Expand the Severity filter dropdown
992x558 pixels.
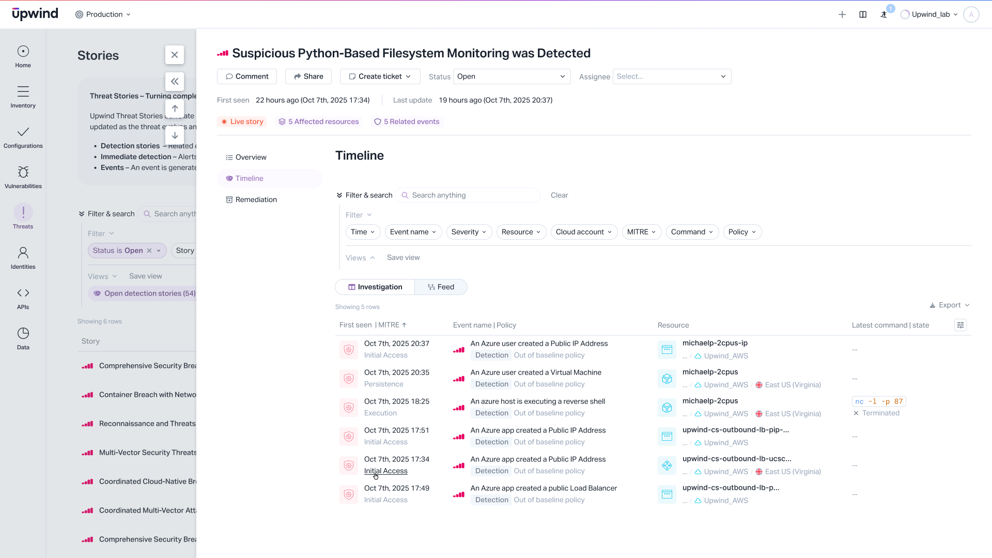click(x=469, y=232)
